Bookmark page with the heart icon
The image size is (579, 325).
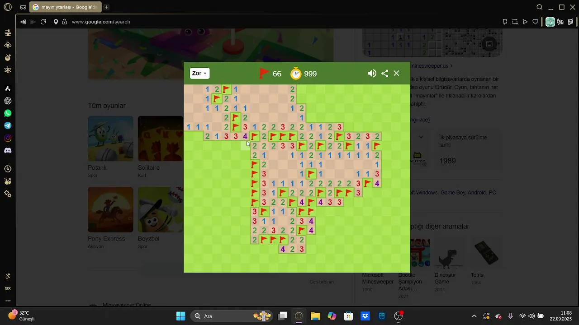(x=535, y=22)
